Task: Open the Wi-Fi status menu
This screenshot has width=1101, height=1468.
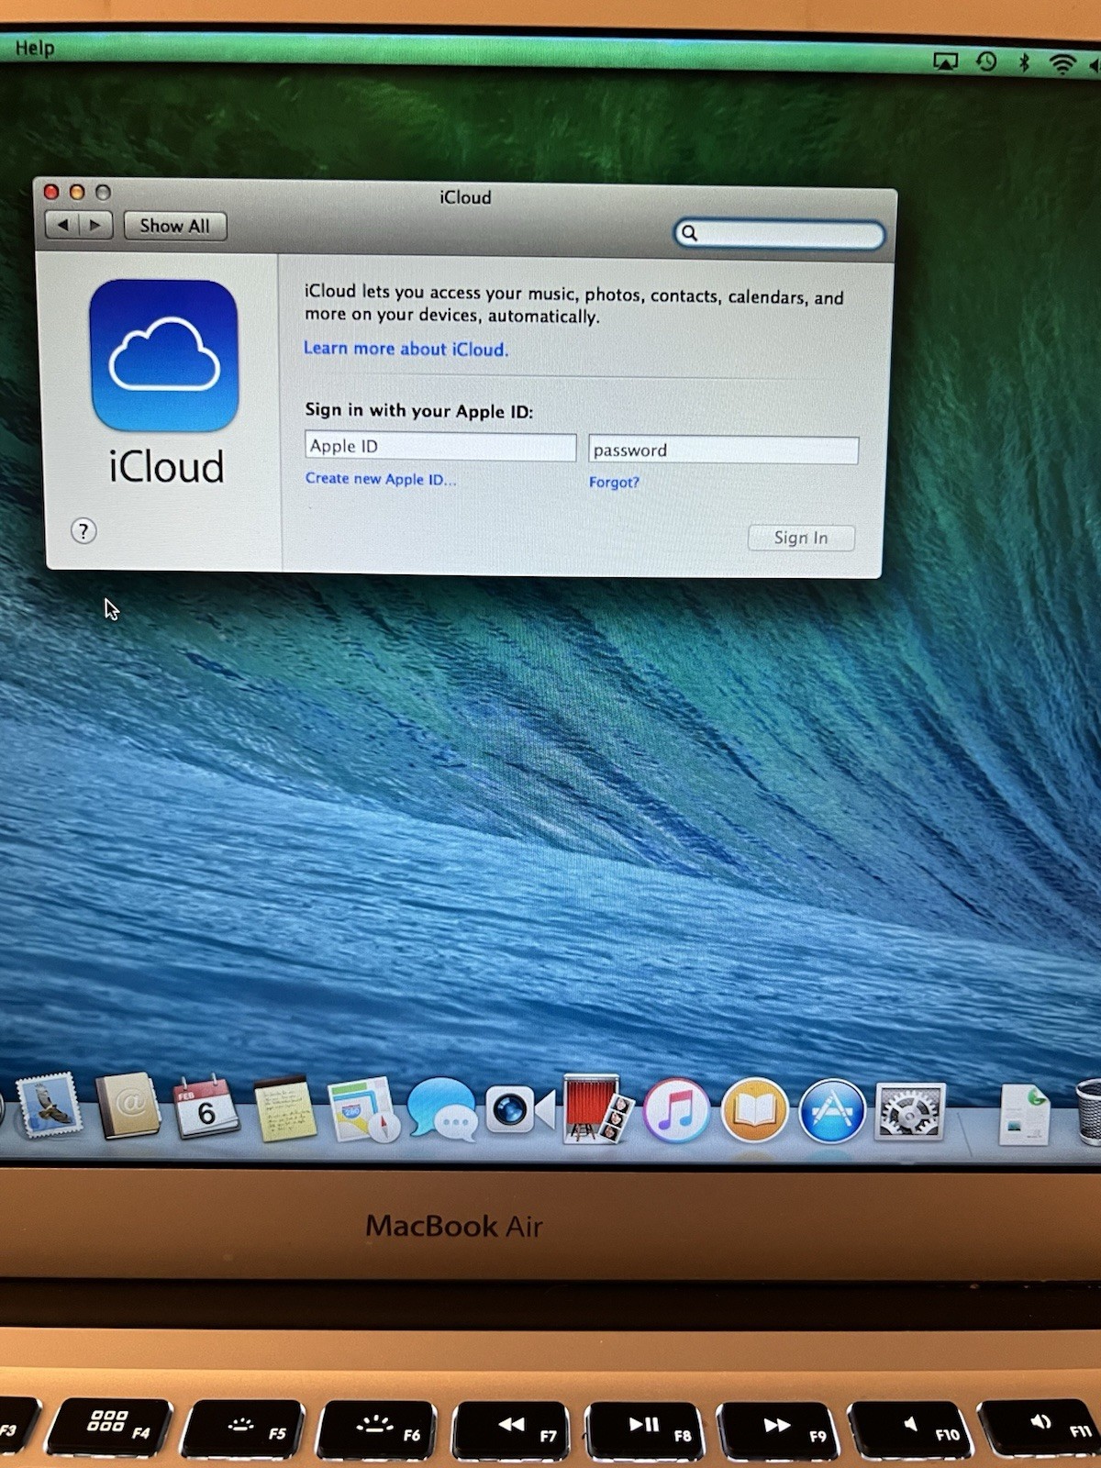Action: coord(1062,63)
